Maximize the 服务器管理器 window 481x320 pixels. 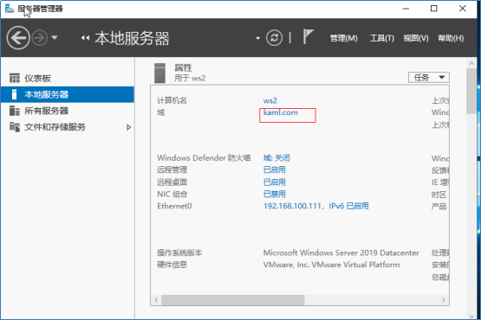tap(433, 9)
